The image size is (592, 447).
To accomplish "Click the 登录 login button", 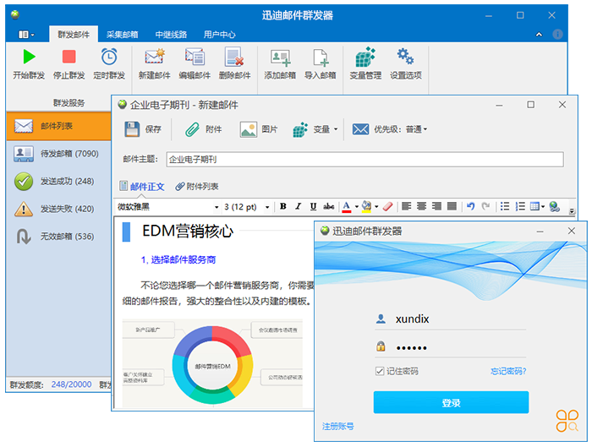I will pyautogui.click(x=451, y=402).
